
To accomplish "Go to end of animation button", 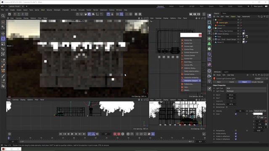I will click(x=84, y=134).
